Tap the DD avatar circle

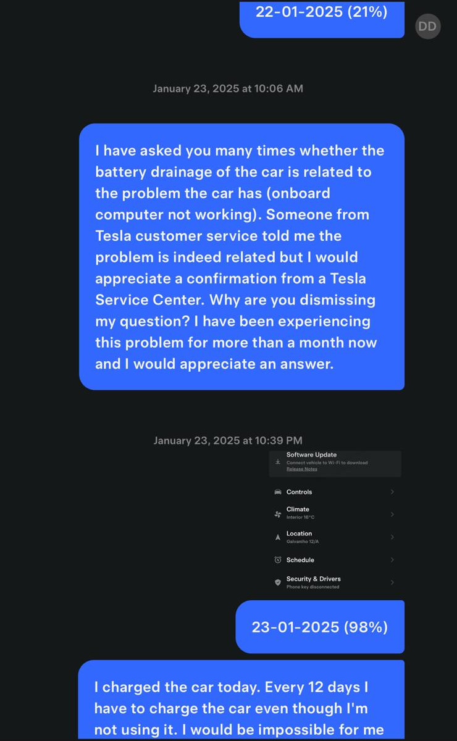428,26
